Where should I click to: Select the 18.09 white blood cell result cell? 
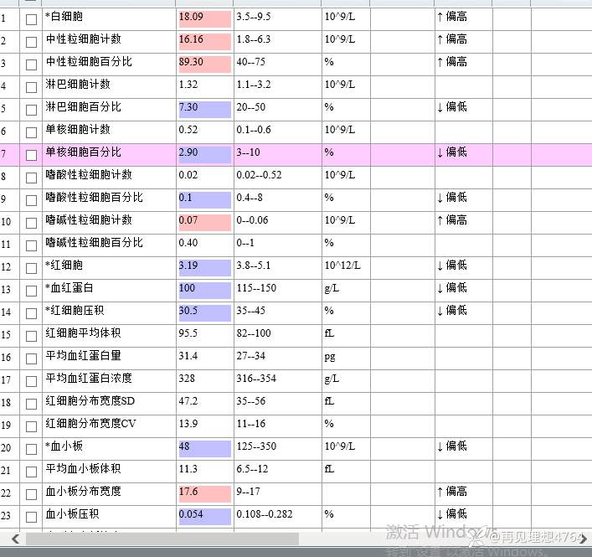point(203,17)
